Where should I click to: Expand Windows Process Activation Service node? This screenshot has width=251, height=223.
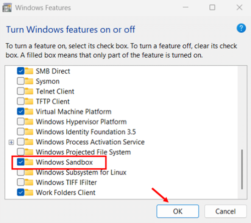11,142
